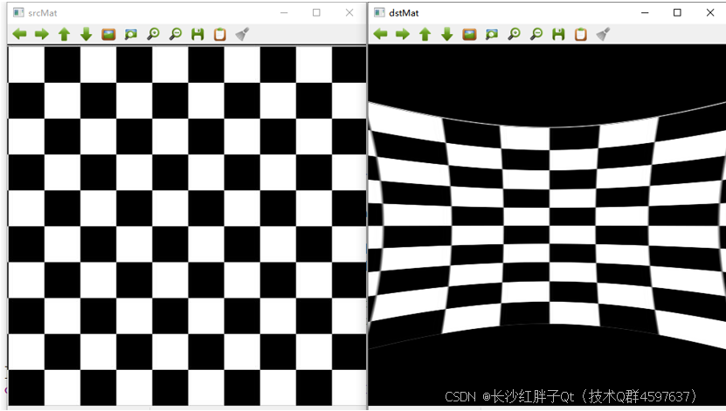Save the dstMat image to disk
726x411 pixels.
point(558,34)
